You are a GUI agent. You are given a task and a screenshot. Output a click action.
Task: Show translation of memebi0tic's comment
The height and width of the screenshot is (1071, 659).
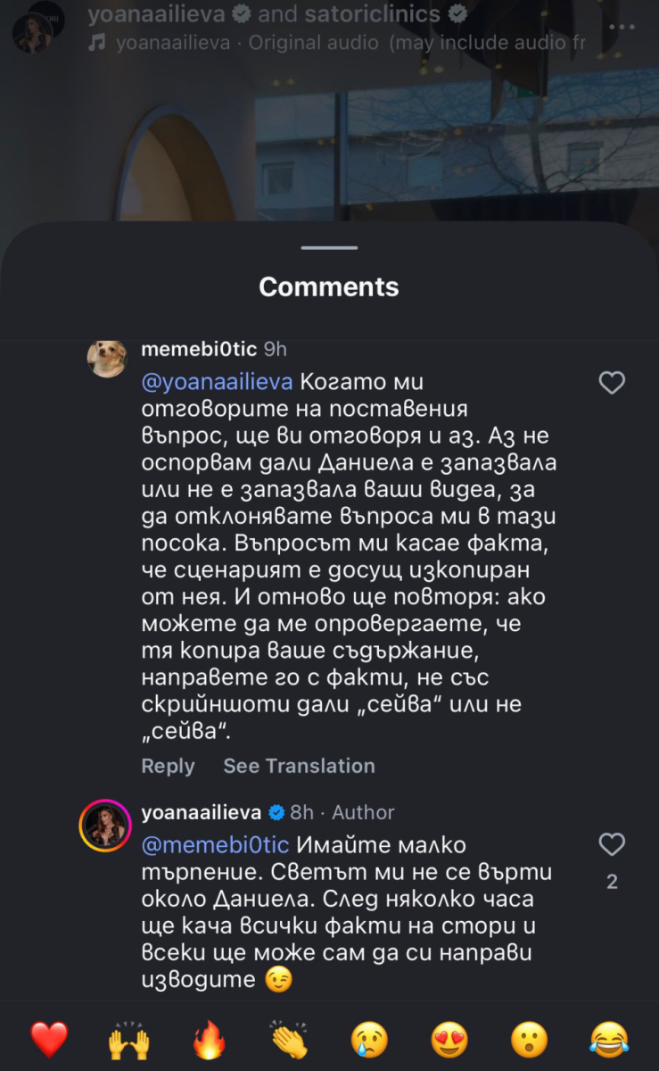click(x=299, y=766)
